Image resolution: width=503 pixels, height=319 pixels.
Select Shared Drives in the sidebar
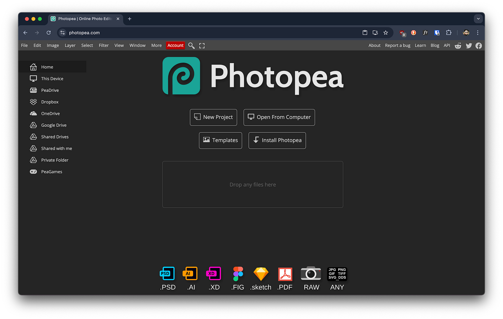pyautogui.click(x=52, y=137)
